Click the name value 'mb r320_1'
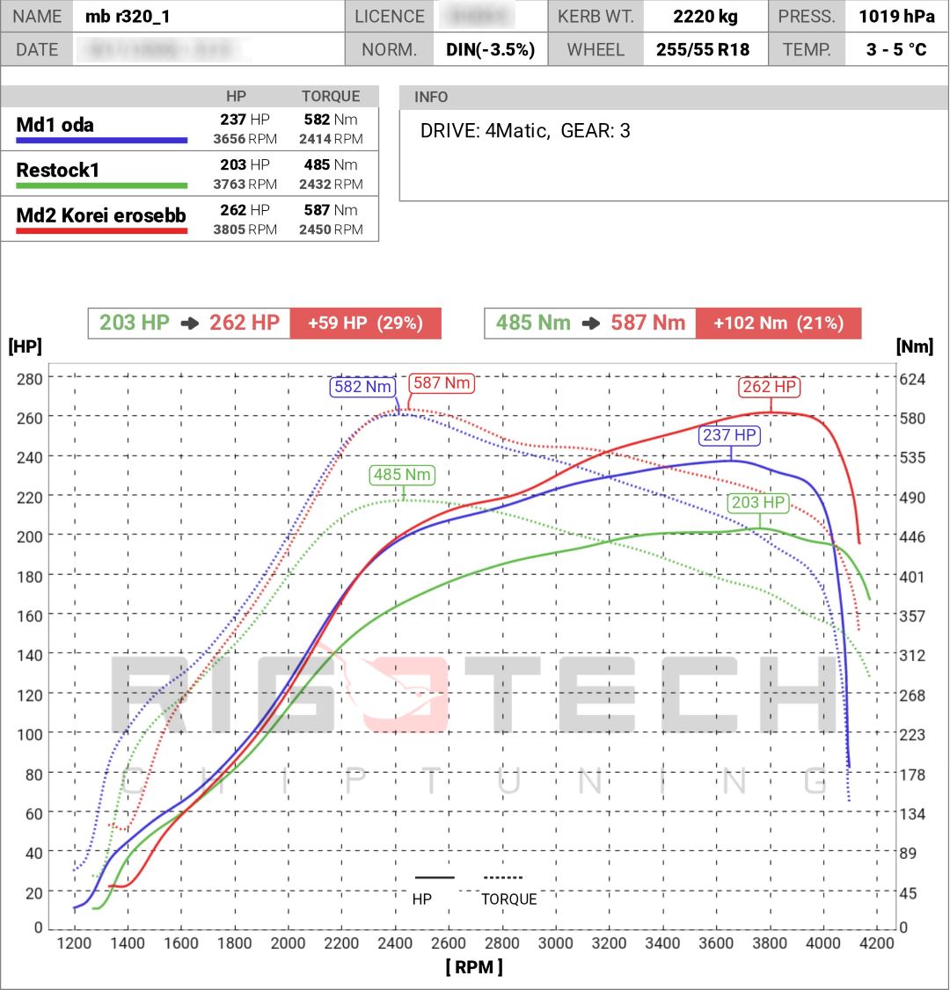Image resolution: width=950 pixels, height=990 pixels. 128,17
